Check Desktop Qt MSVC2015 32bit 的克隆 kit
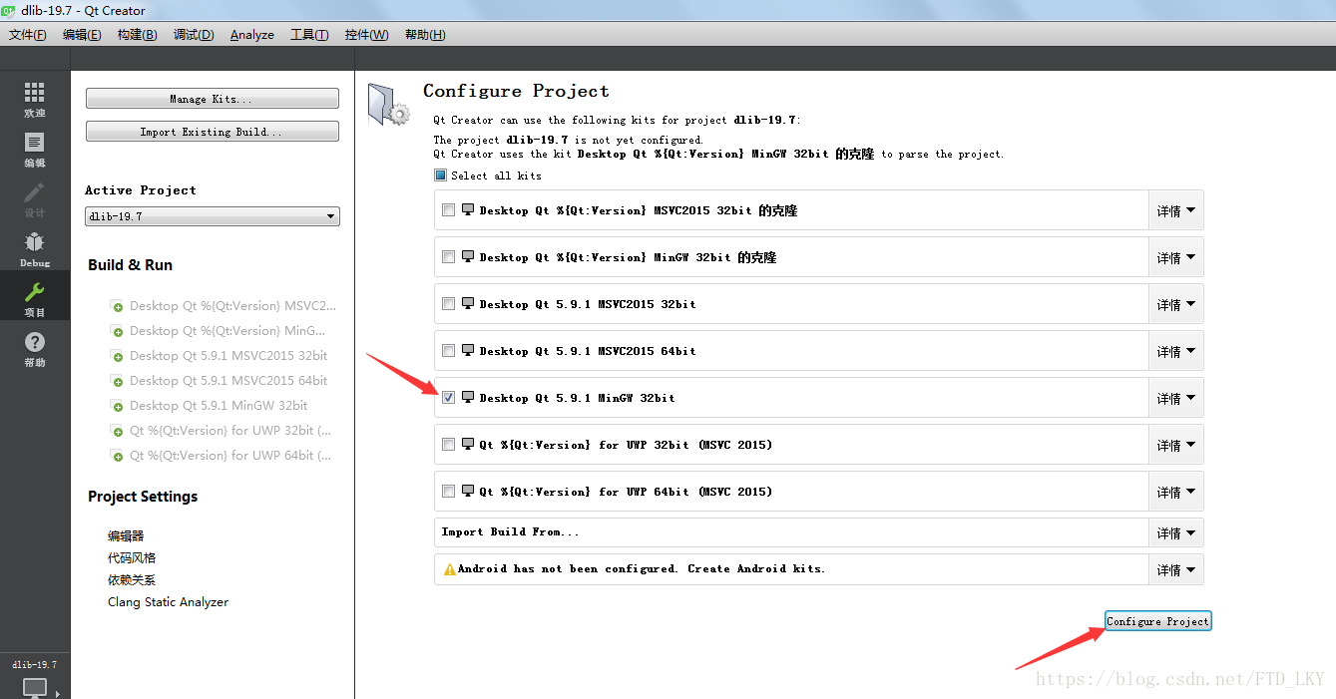 [x=449, y=210]
